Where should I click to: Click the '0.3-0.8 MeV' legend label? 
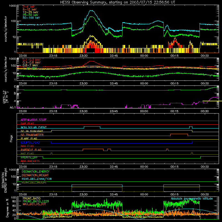coord(32,62)
